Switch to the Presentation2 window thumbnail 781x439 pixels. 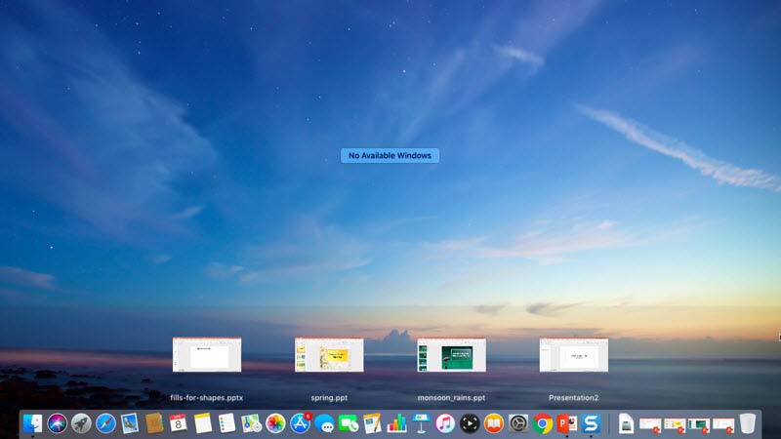point(573,355)
